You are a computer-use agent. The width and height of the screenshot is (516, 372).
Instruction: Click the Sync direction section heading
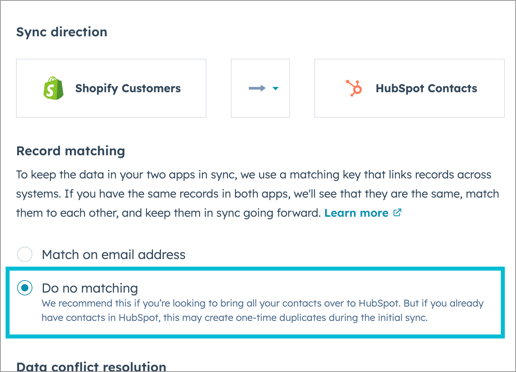62,32
